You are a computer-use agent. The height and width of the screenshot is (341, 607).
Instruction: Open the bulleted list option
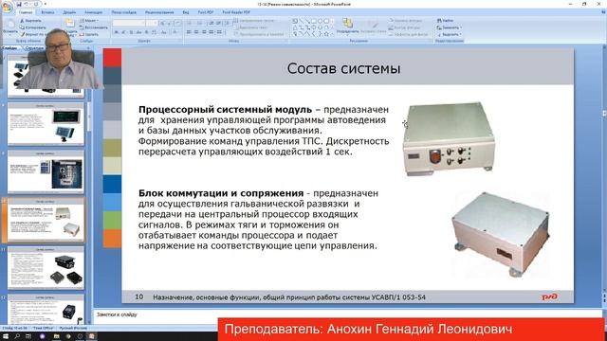pyautogui.click(x=190, y=23)
